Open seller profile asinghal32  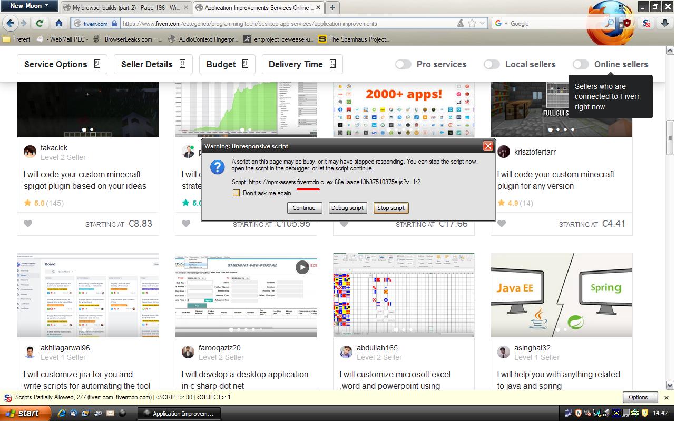[x=532, y=348]
